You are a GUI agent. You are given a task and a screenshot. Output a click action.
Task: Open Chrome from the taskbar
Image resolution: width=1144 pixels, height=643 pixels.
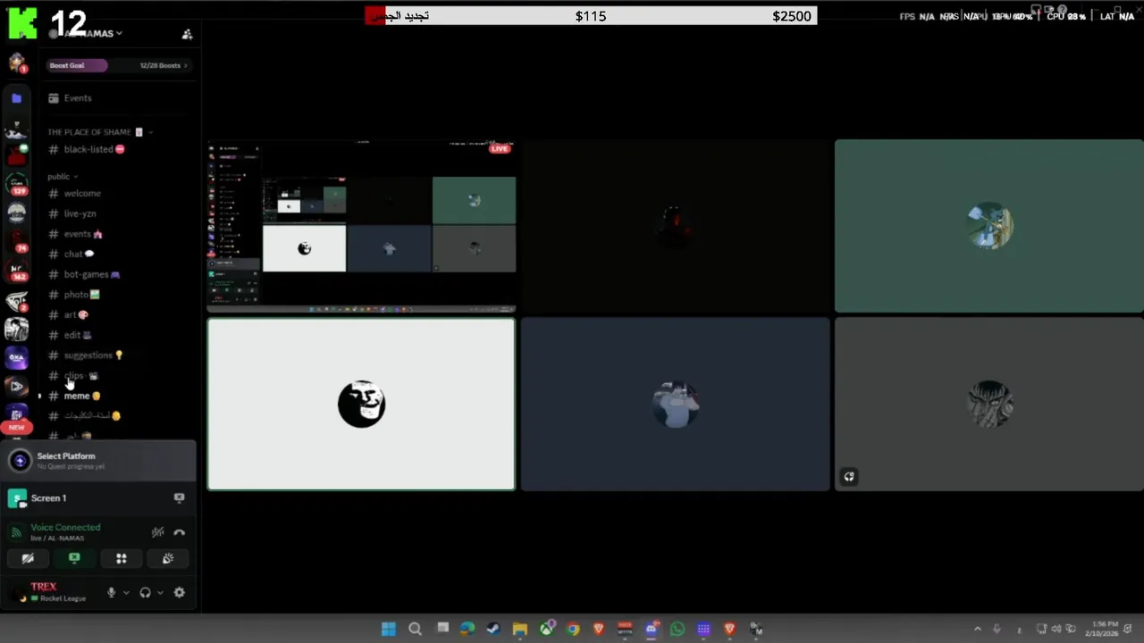click(572, 630)
